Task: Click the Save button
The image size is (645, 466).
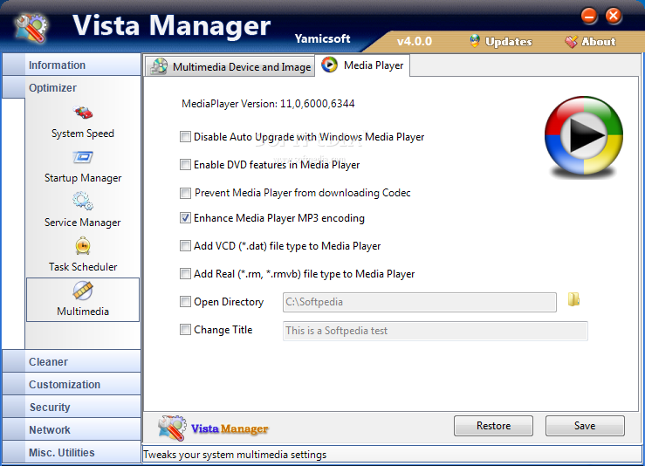Action: coord(585,426)
